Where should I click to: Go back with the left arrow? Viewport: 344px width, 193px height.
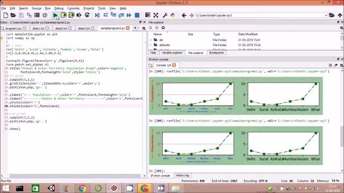click(184, 16)
